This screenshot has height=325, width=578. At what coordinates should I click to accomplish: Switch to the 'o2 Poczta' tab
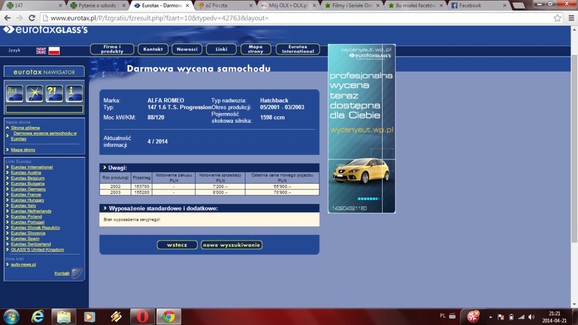pos(225,5)
